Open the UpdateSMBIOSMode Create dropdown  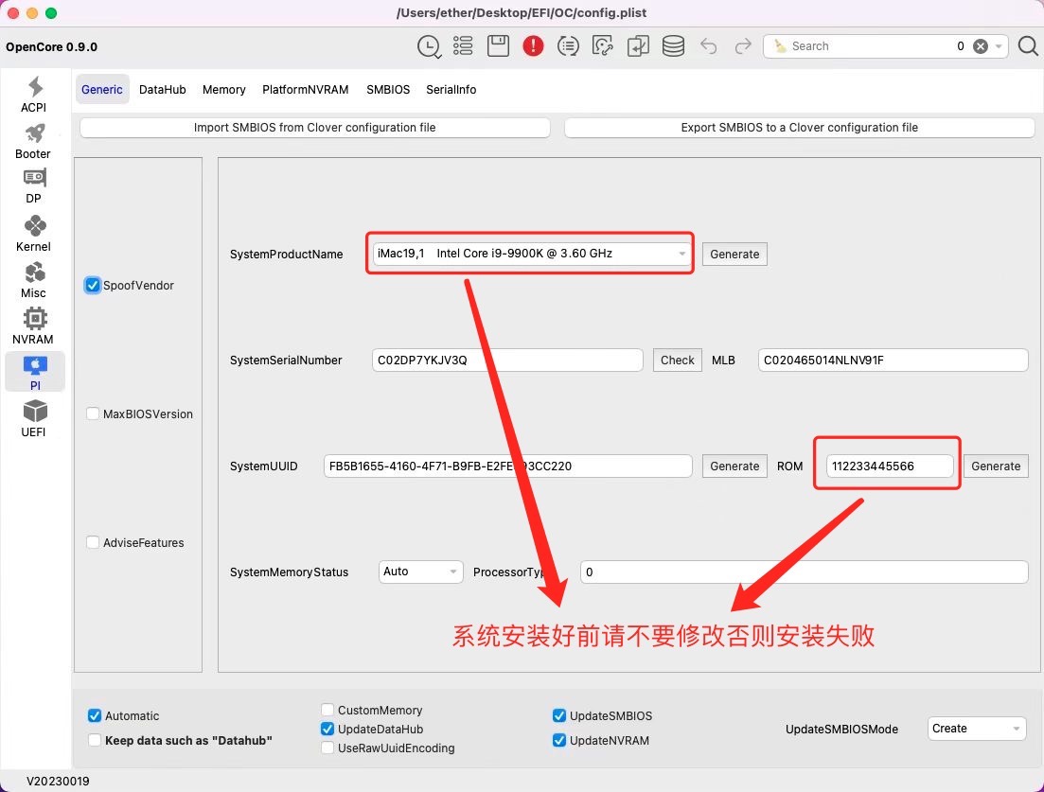976,729
